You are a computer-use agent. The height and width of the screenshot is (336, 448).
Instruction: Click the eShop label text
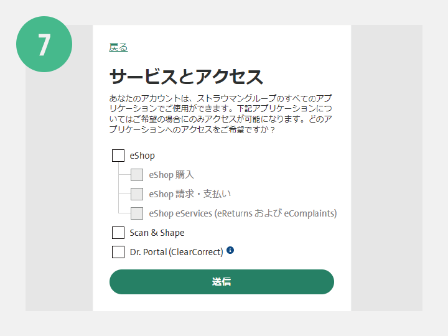click(x=142, y=156)
